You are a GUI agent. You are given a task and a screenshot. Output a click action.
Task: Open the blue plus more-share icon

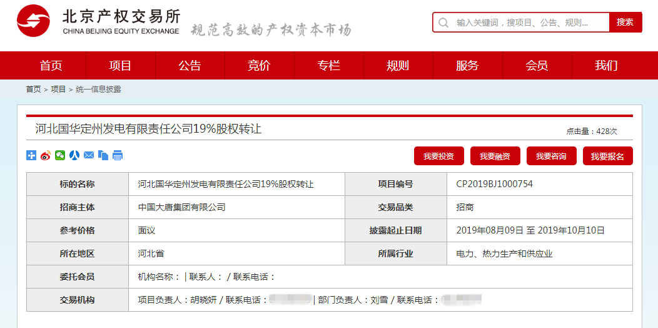pyautogui.click(x=31, y=155)
